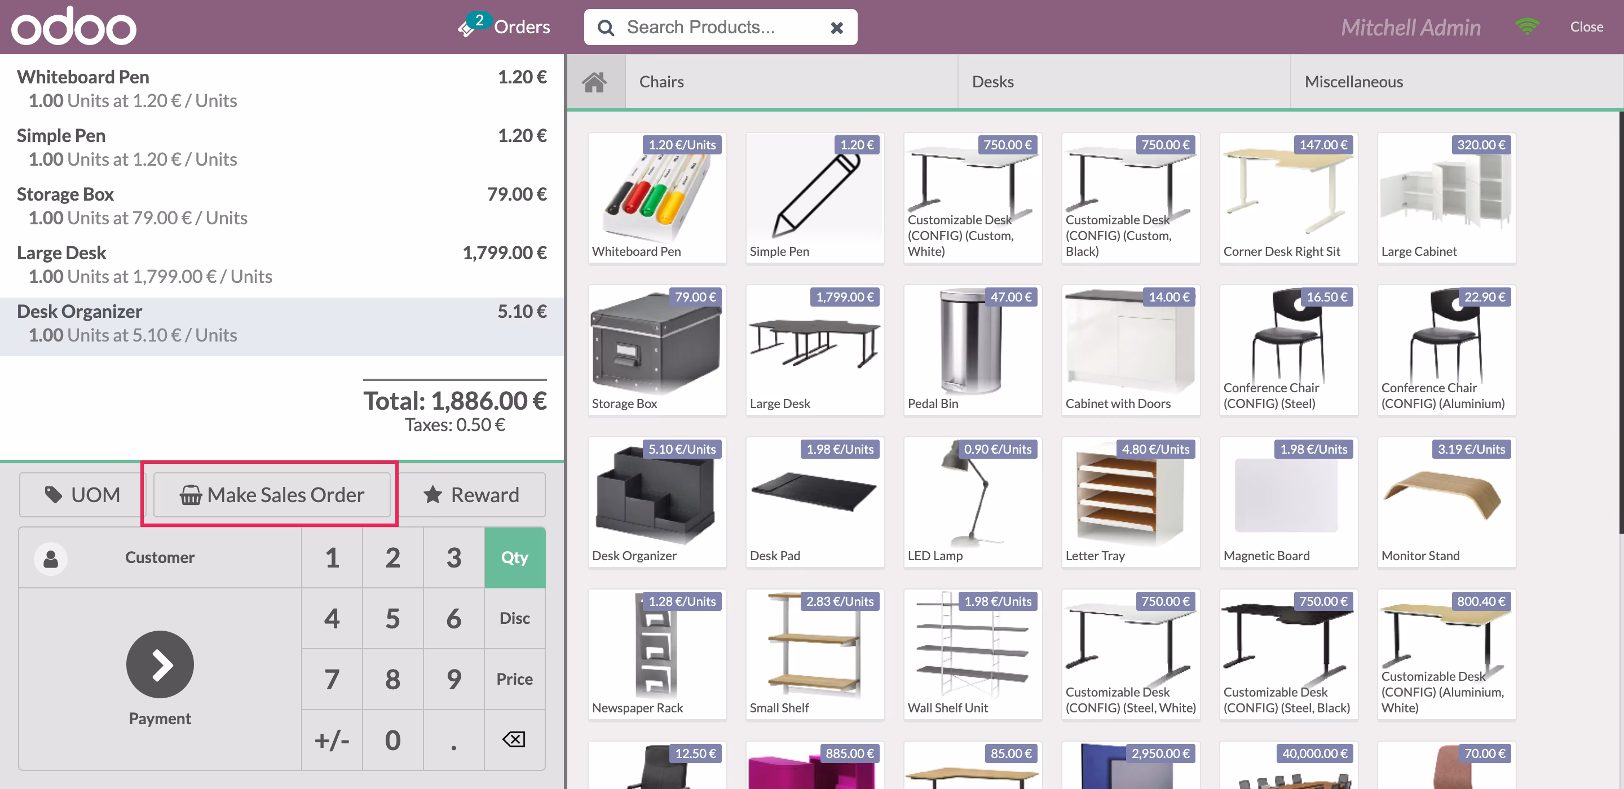This screenshot has height=789, width=1624.
Task: Add Cabinet with Doors product
Action: pos(1131,351)
